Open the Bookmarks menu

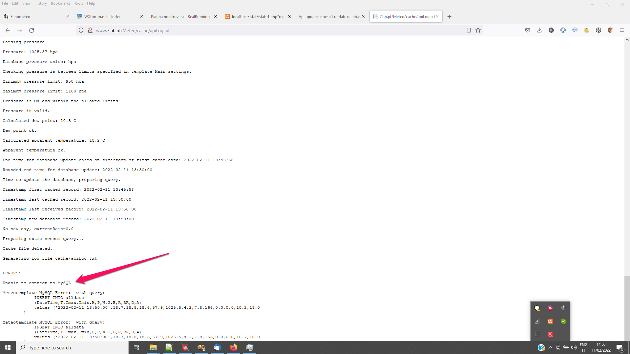60,3
